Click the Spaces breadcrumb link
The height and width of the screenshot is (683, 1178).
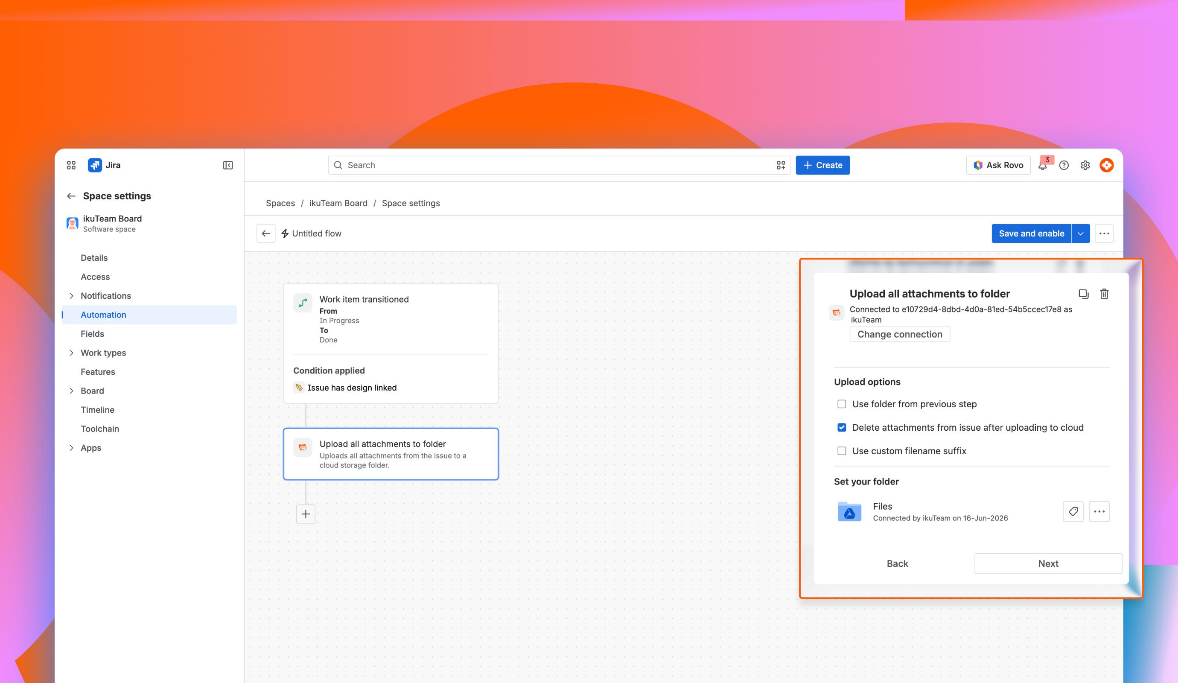coord(280,203)
